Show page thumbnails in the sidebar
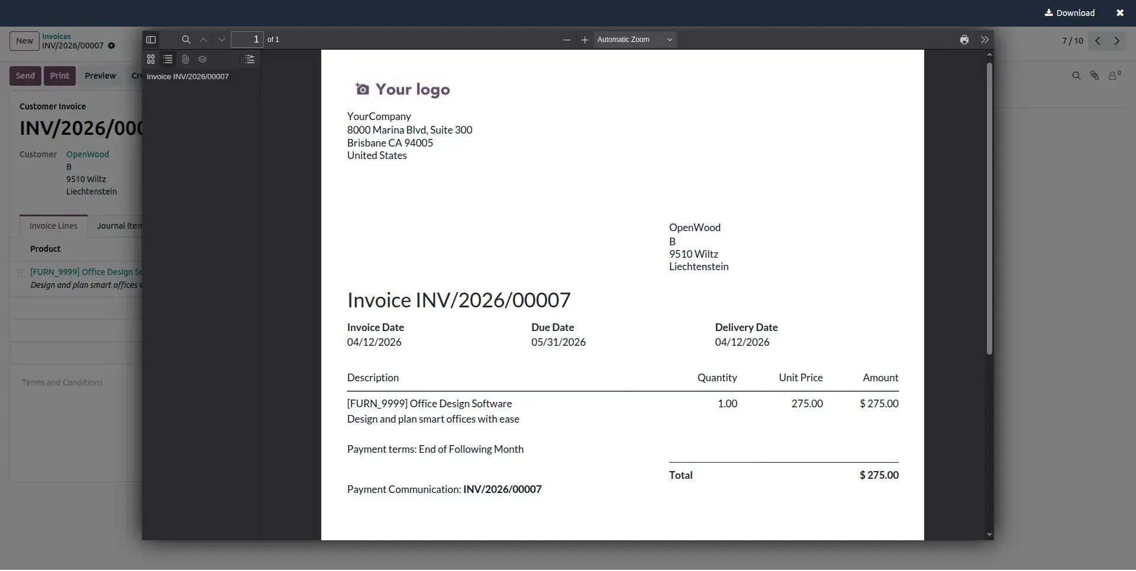The width and height of the screenshot is (1136, 571). point(151,59)
